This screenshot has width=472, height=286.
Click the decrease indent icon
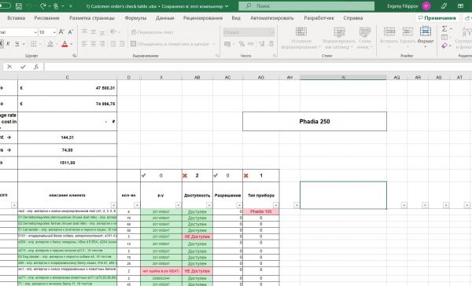pos(112,44)
